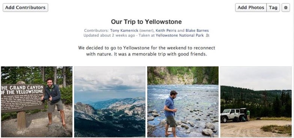Click the Tag button

pyautogui.click(x=273, y=8)
